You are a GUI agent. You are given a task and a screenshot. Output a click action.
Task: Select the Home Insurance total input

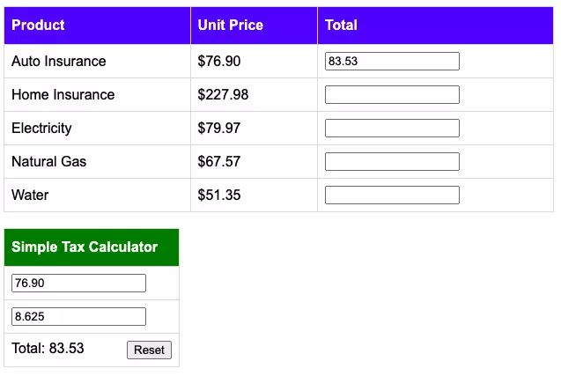(x=392, y=95)
